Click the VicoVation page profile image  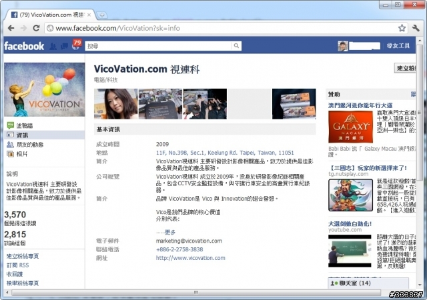(45, 89)
